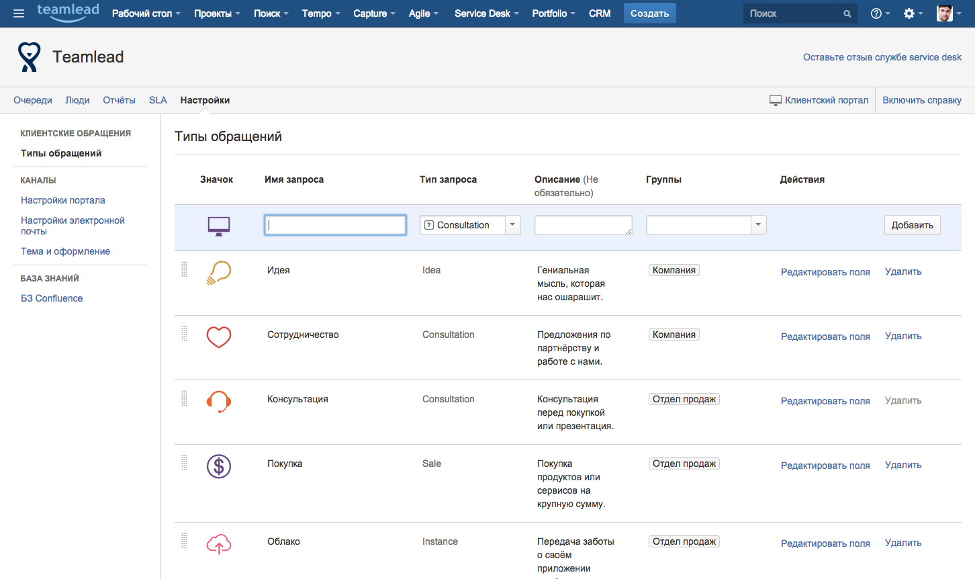Click the service desk feedback link

pos(882,57)
